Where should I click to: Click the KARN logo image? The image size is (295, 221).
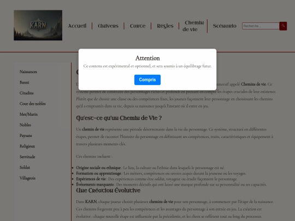click(38, 25)
